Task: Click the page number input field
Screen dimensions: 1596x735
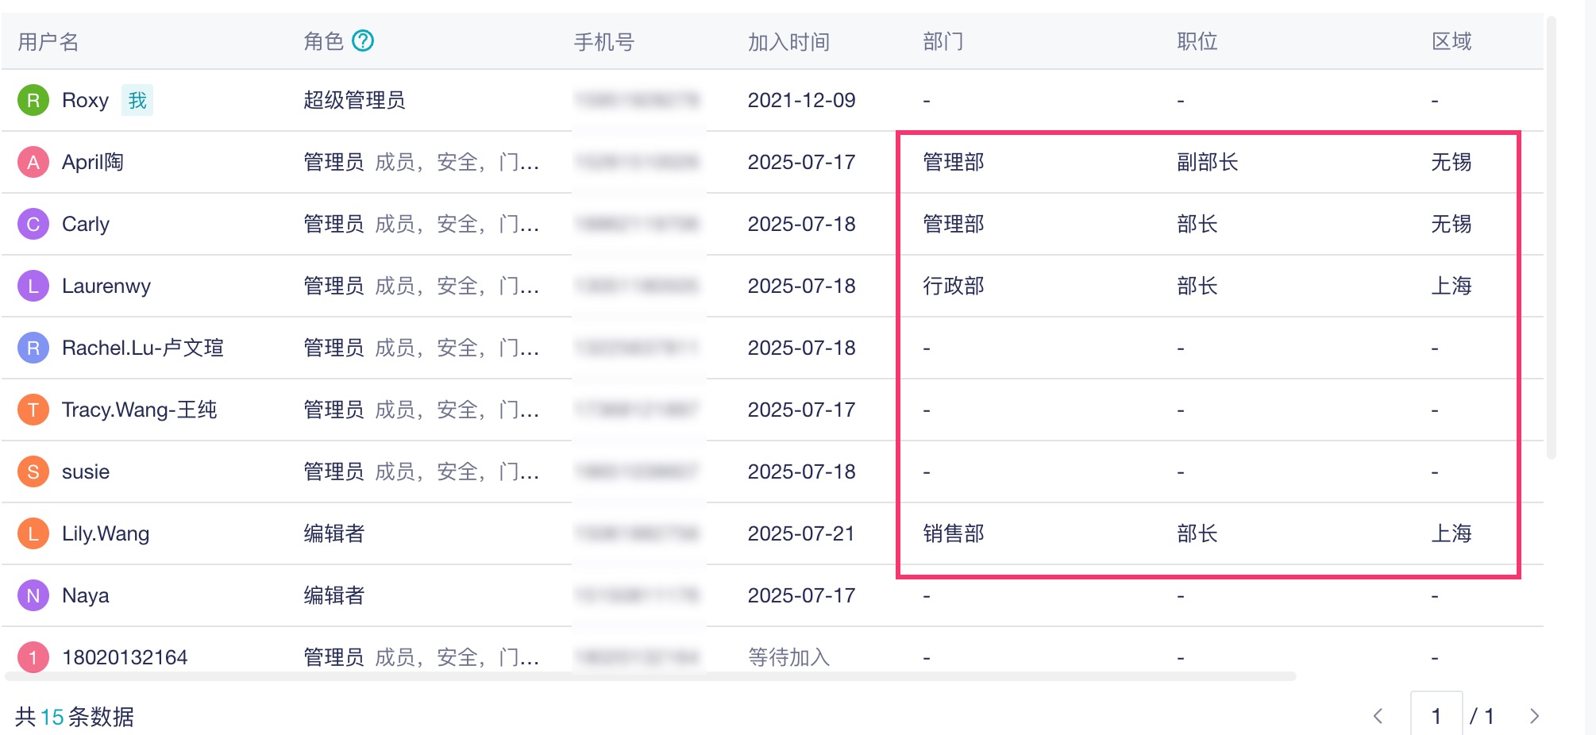Action: click(1436, 716)
